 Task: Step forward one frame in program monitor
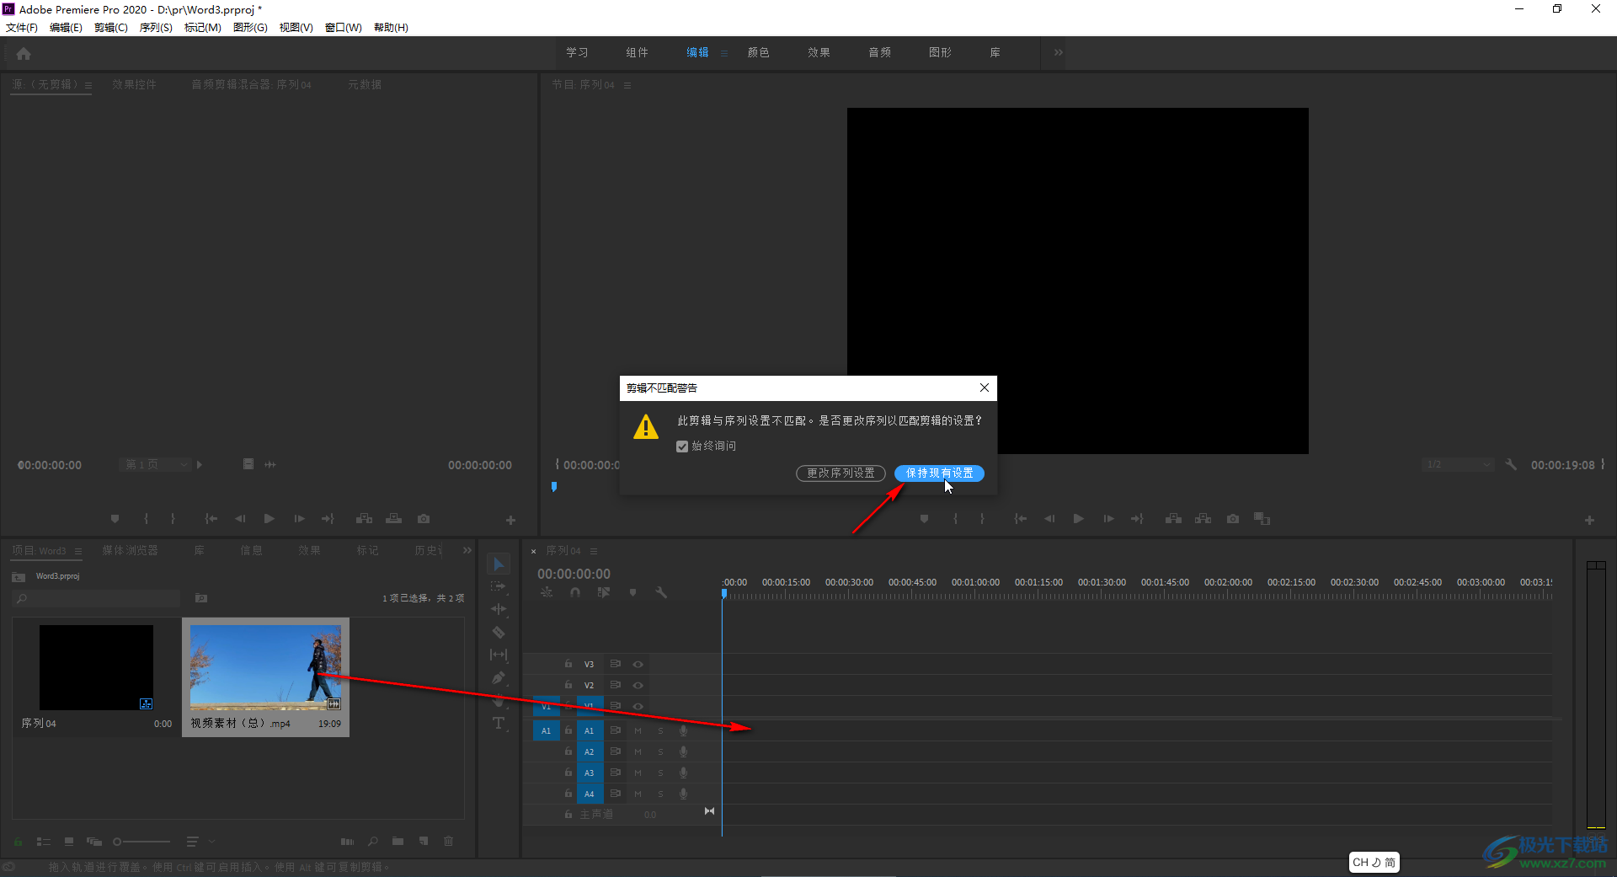(1108, 519)
